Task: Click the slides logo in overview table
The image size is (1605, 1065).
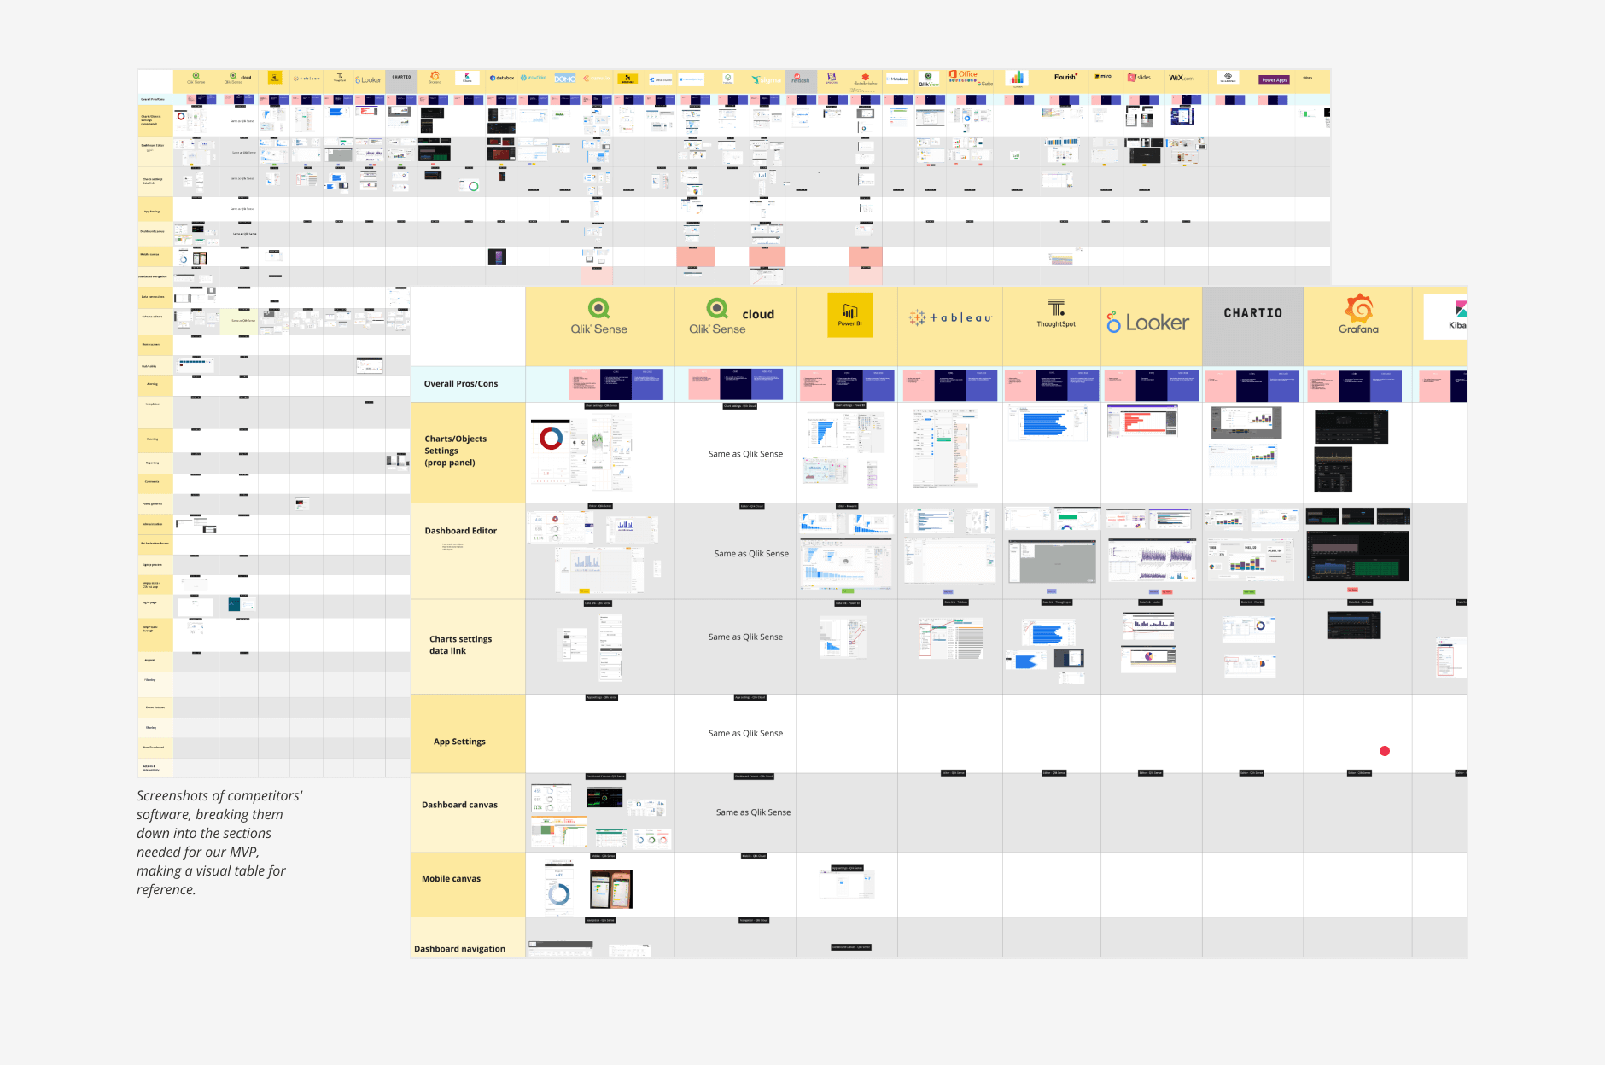Action: [x=1139, y=78]
